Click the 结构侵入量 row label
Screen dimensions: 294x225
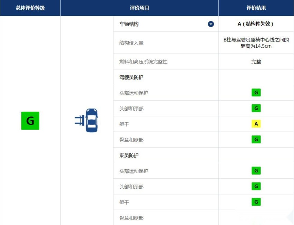pyautogui.click(x=131, y=43)
